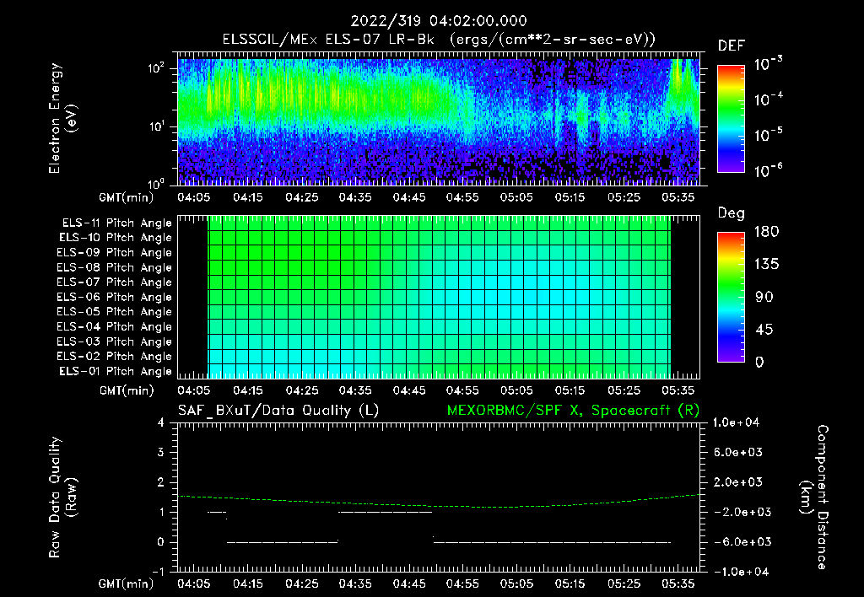Viewport: 864px width, 597px height.
Task: Select the ELS-09 Pitch Angle row label
Action: tap(114, 253)
